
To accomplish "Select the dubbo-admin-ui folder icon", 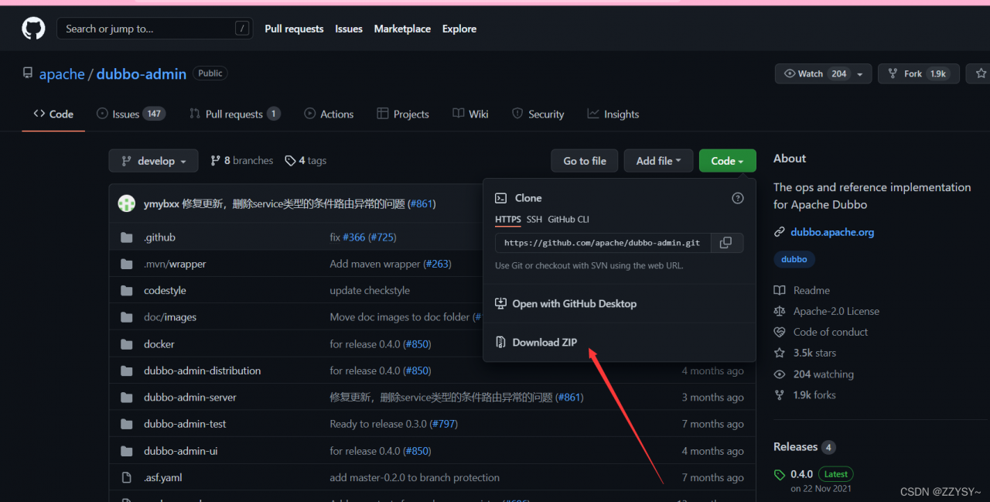I will [127, 451].
